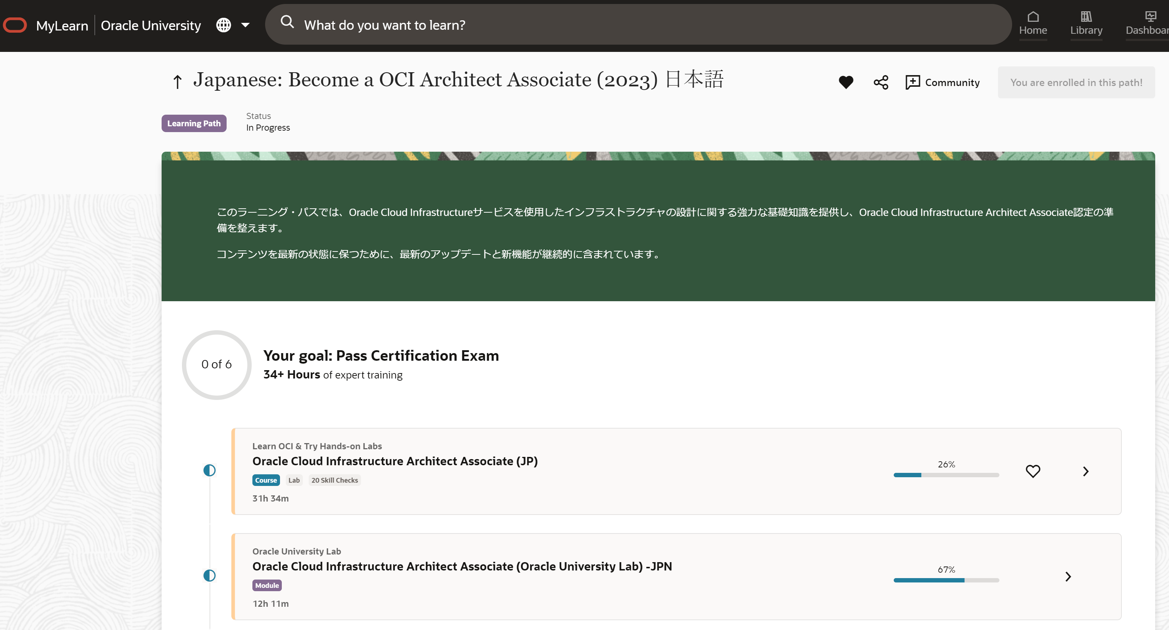The height and width of the screenshot is (630, 1169).
Task: Go to Home in top navigation
Action: click(1033, 24)
